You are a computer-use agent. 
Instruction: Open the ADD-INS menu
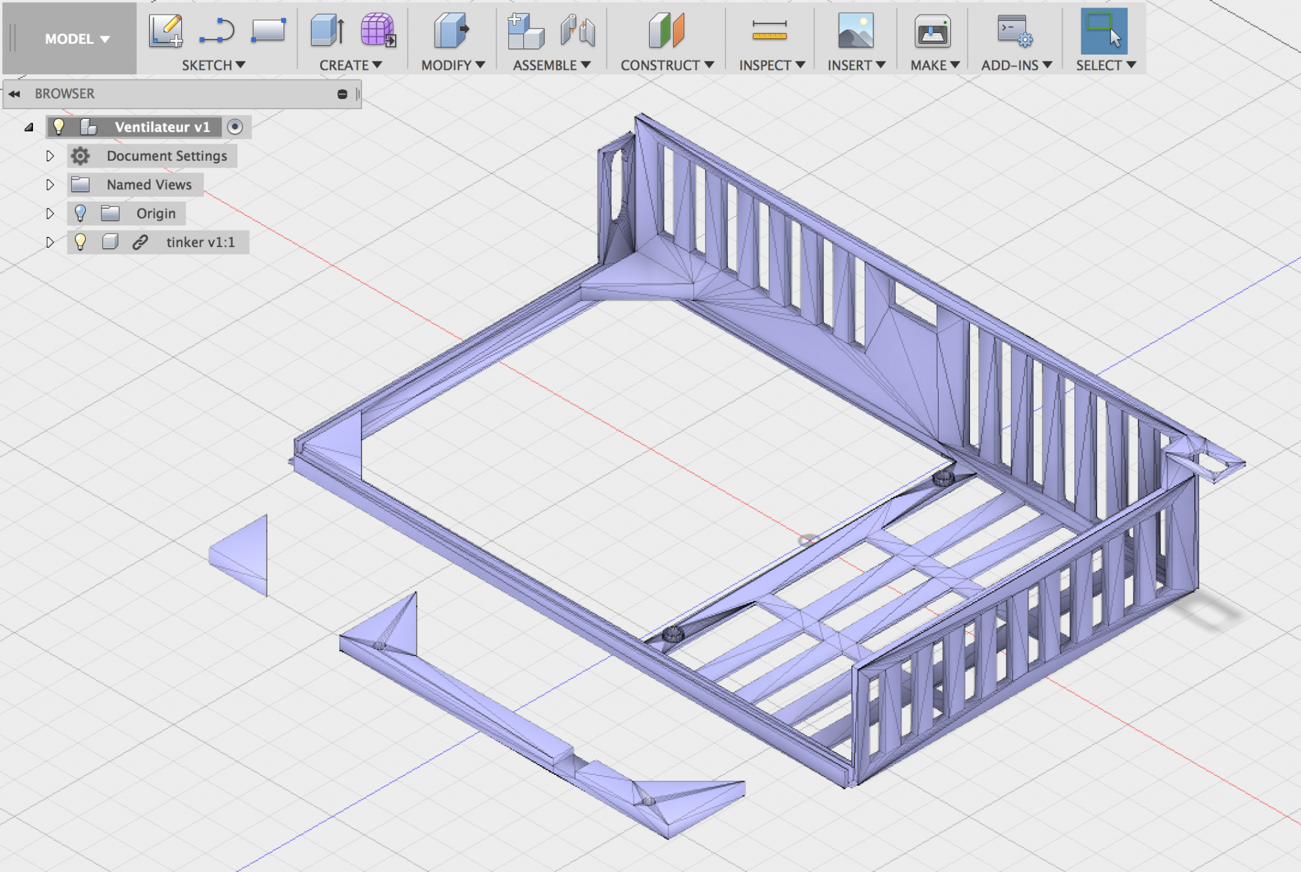pyautogui.click(x=1016, y=65)
